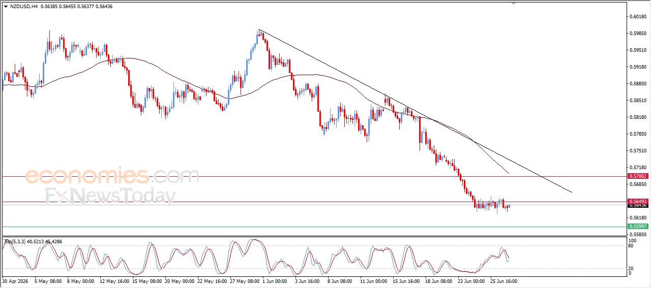The width and height of the screenshot is (651, 288).
Task: Select the 0.56493 red price level label
Action: point(638,201)
